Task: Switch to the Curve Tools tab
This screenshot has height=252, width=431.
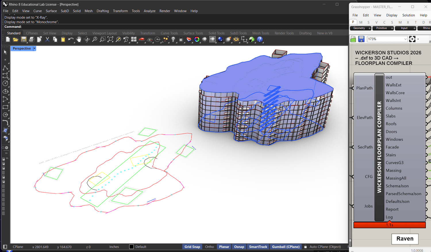Action: tap(169, 33)
